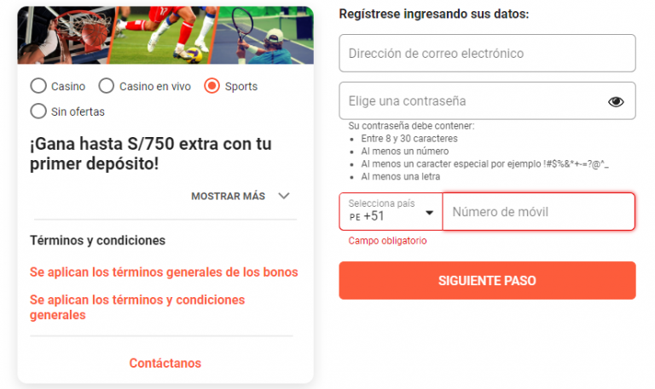
Task: Click the SIGUIENTE PASO button
Action: 487,281
